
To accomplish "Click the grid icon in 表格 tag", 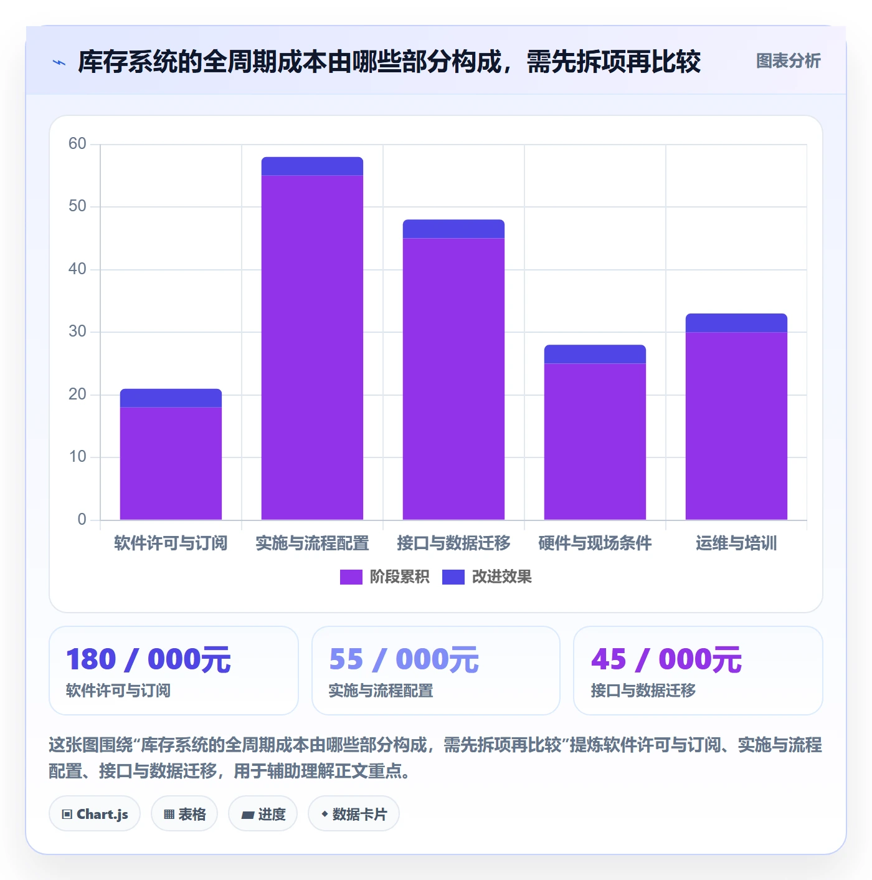I will tap(169, 814).
